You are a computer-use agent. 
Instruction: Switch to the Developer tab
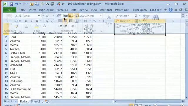(106, 10)
